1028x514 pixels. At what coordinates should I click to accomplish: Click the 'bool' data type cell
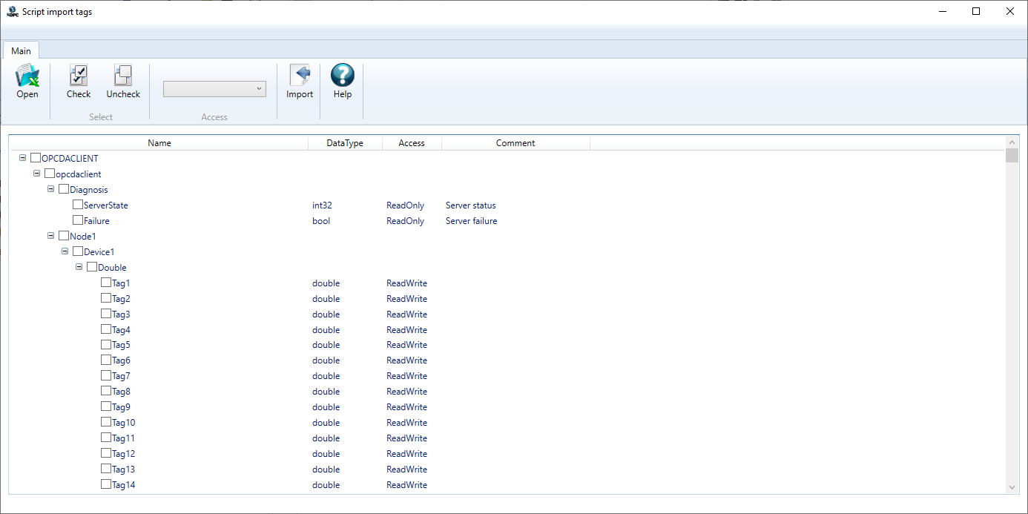[321, 221]
